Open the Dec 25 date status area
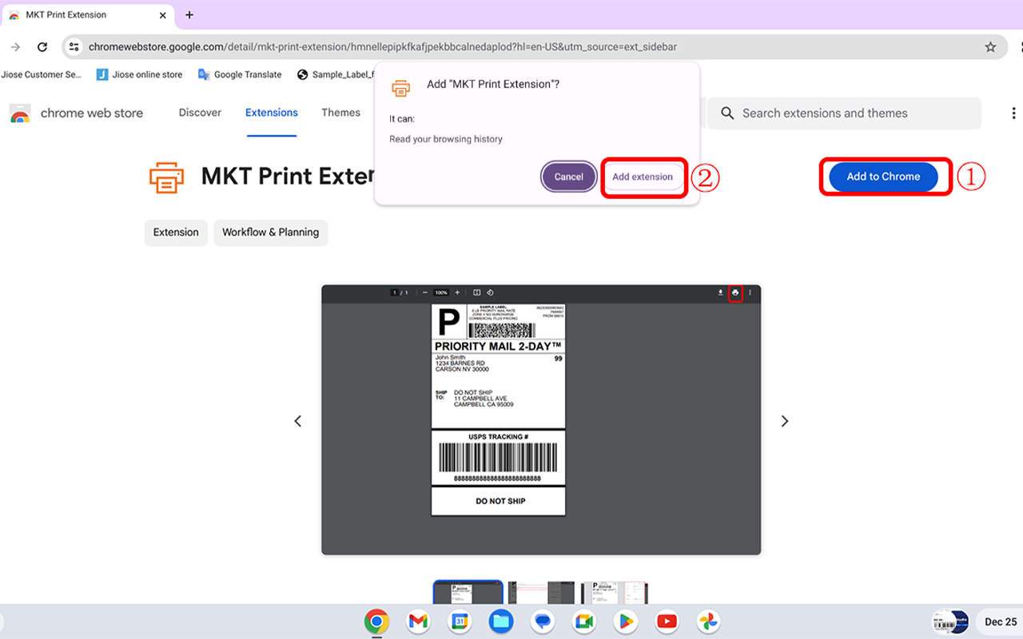This screenshot has width=1023, height=639. 1000,621
